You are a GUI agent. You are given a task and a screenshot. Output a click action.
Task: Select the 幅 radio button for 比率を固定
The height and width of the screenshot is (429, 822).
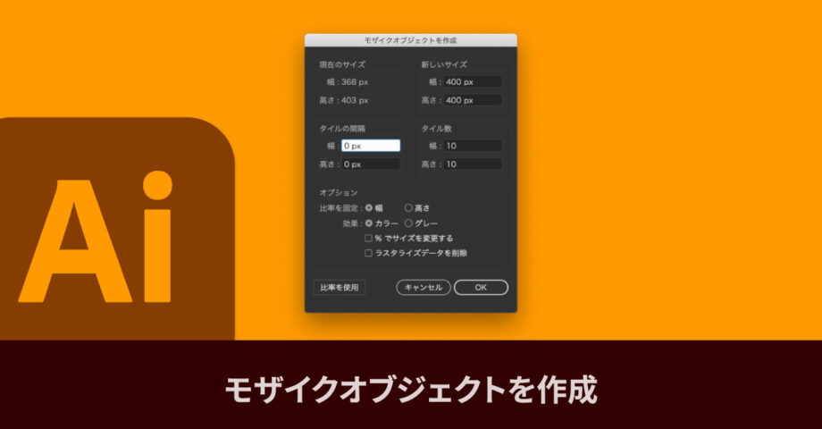click(369, 208)
